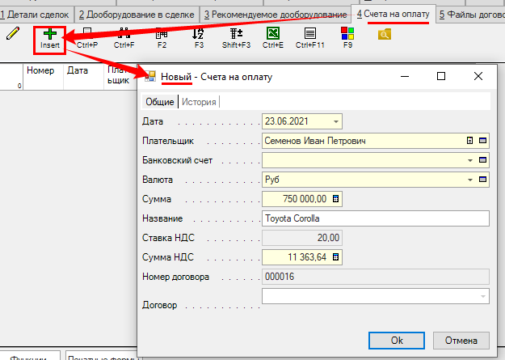This screenshot has height=360, width=505.
Task: Click the Excel export icon (Ctrl+E)
Action: click(274, 34)
